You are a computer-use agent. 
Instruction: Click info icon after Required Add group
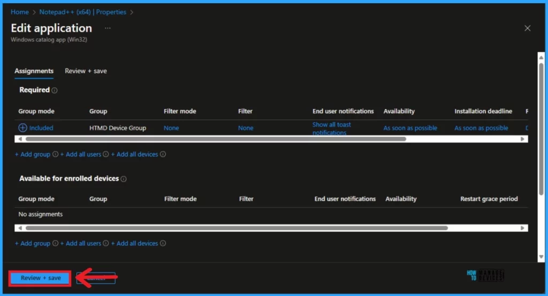pyautogui.click(x=55, y=154)
